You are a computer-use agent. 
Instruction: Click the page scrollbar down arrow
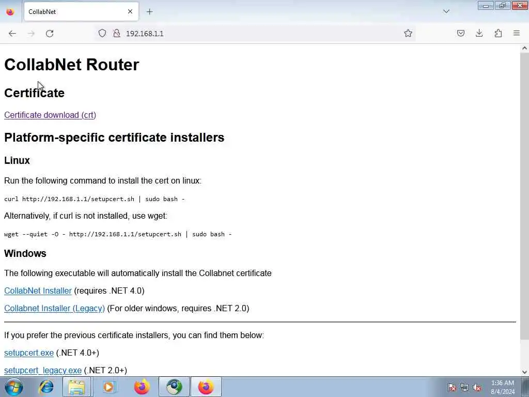click(x=524, y=372)
